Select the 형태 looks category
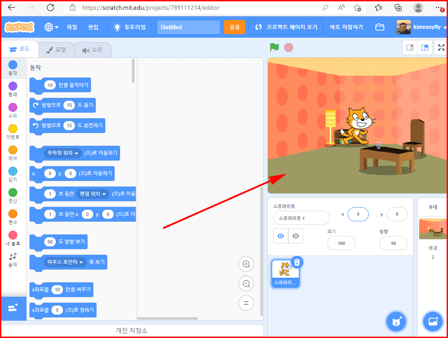Screen dimensions: 448x338 click(x=13, y=89)
